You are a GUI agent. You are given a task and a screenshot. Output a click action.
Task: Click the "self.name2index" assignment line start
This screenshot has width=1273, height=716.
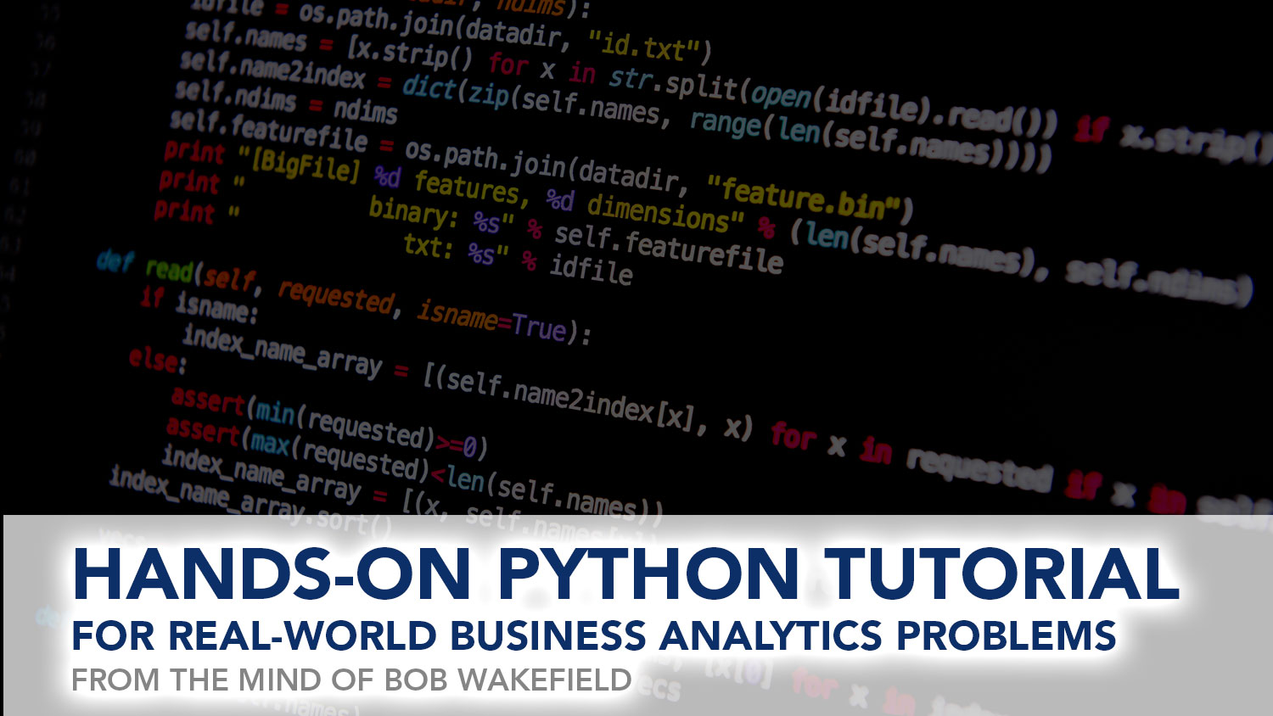273,70
